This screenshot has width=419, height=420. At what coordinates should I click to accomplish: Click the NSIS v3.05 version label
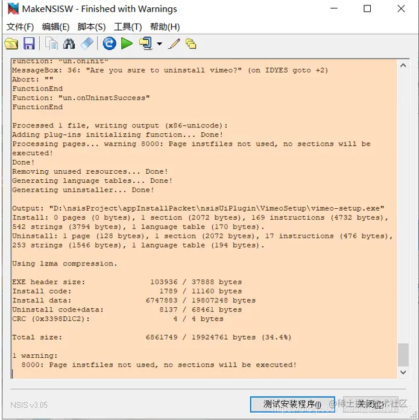[29, 405]
